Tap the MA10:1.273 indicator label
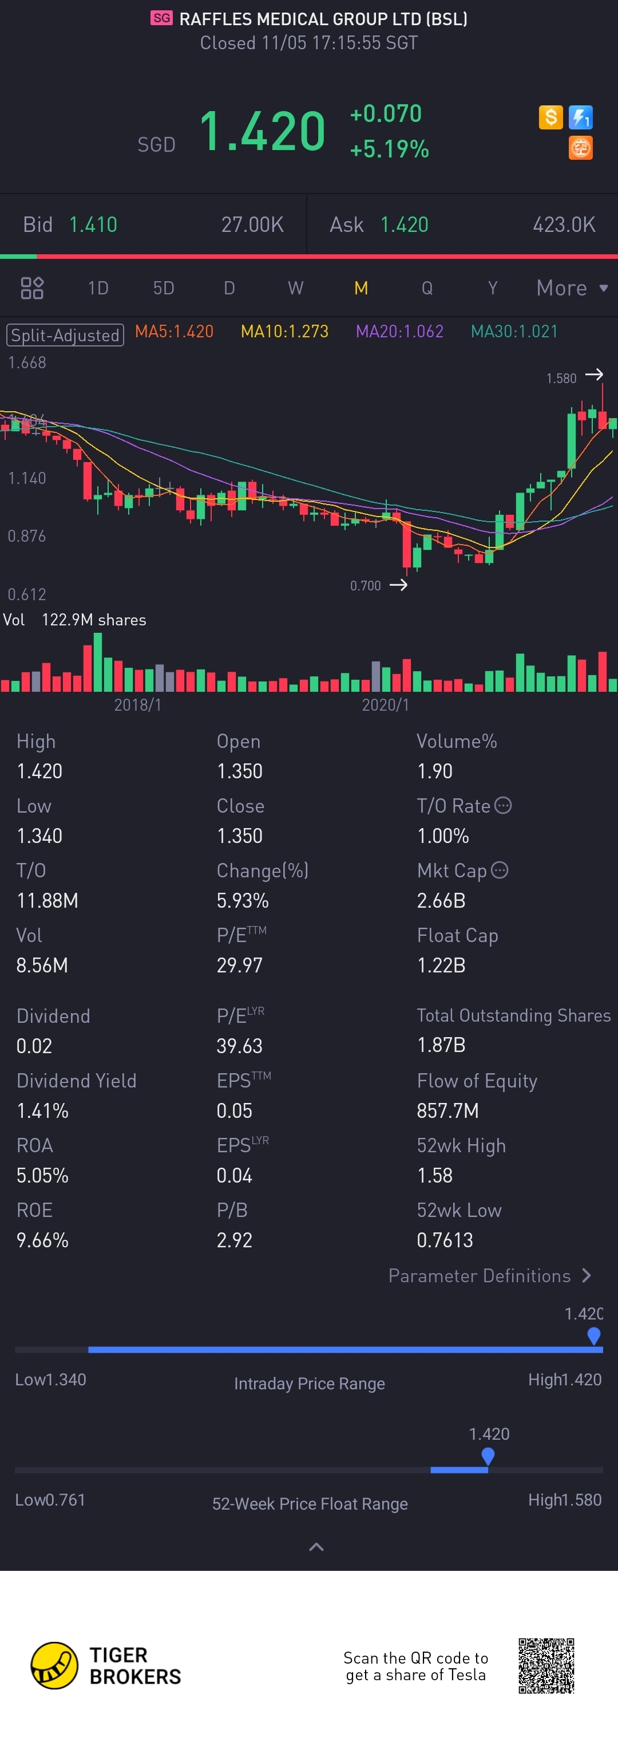 pos(285,332)
